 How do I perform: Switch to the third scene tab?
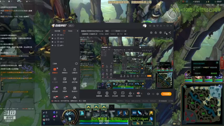[x=70, y=31]
